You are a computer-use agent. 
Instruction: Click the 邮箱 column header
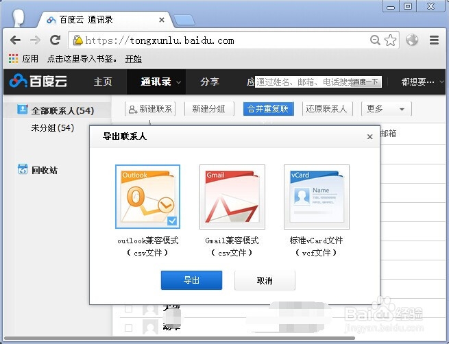[388, 134]
